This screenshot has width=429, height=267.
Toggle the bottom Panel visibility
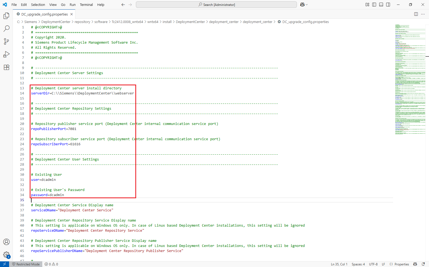pyautogui.click(x=381, y=5)
